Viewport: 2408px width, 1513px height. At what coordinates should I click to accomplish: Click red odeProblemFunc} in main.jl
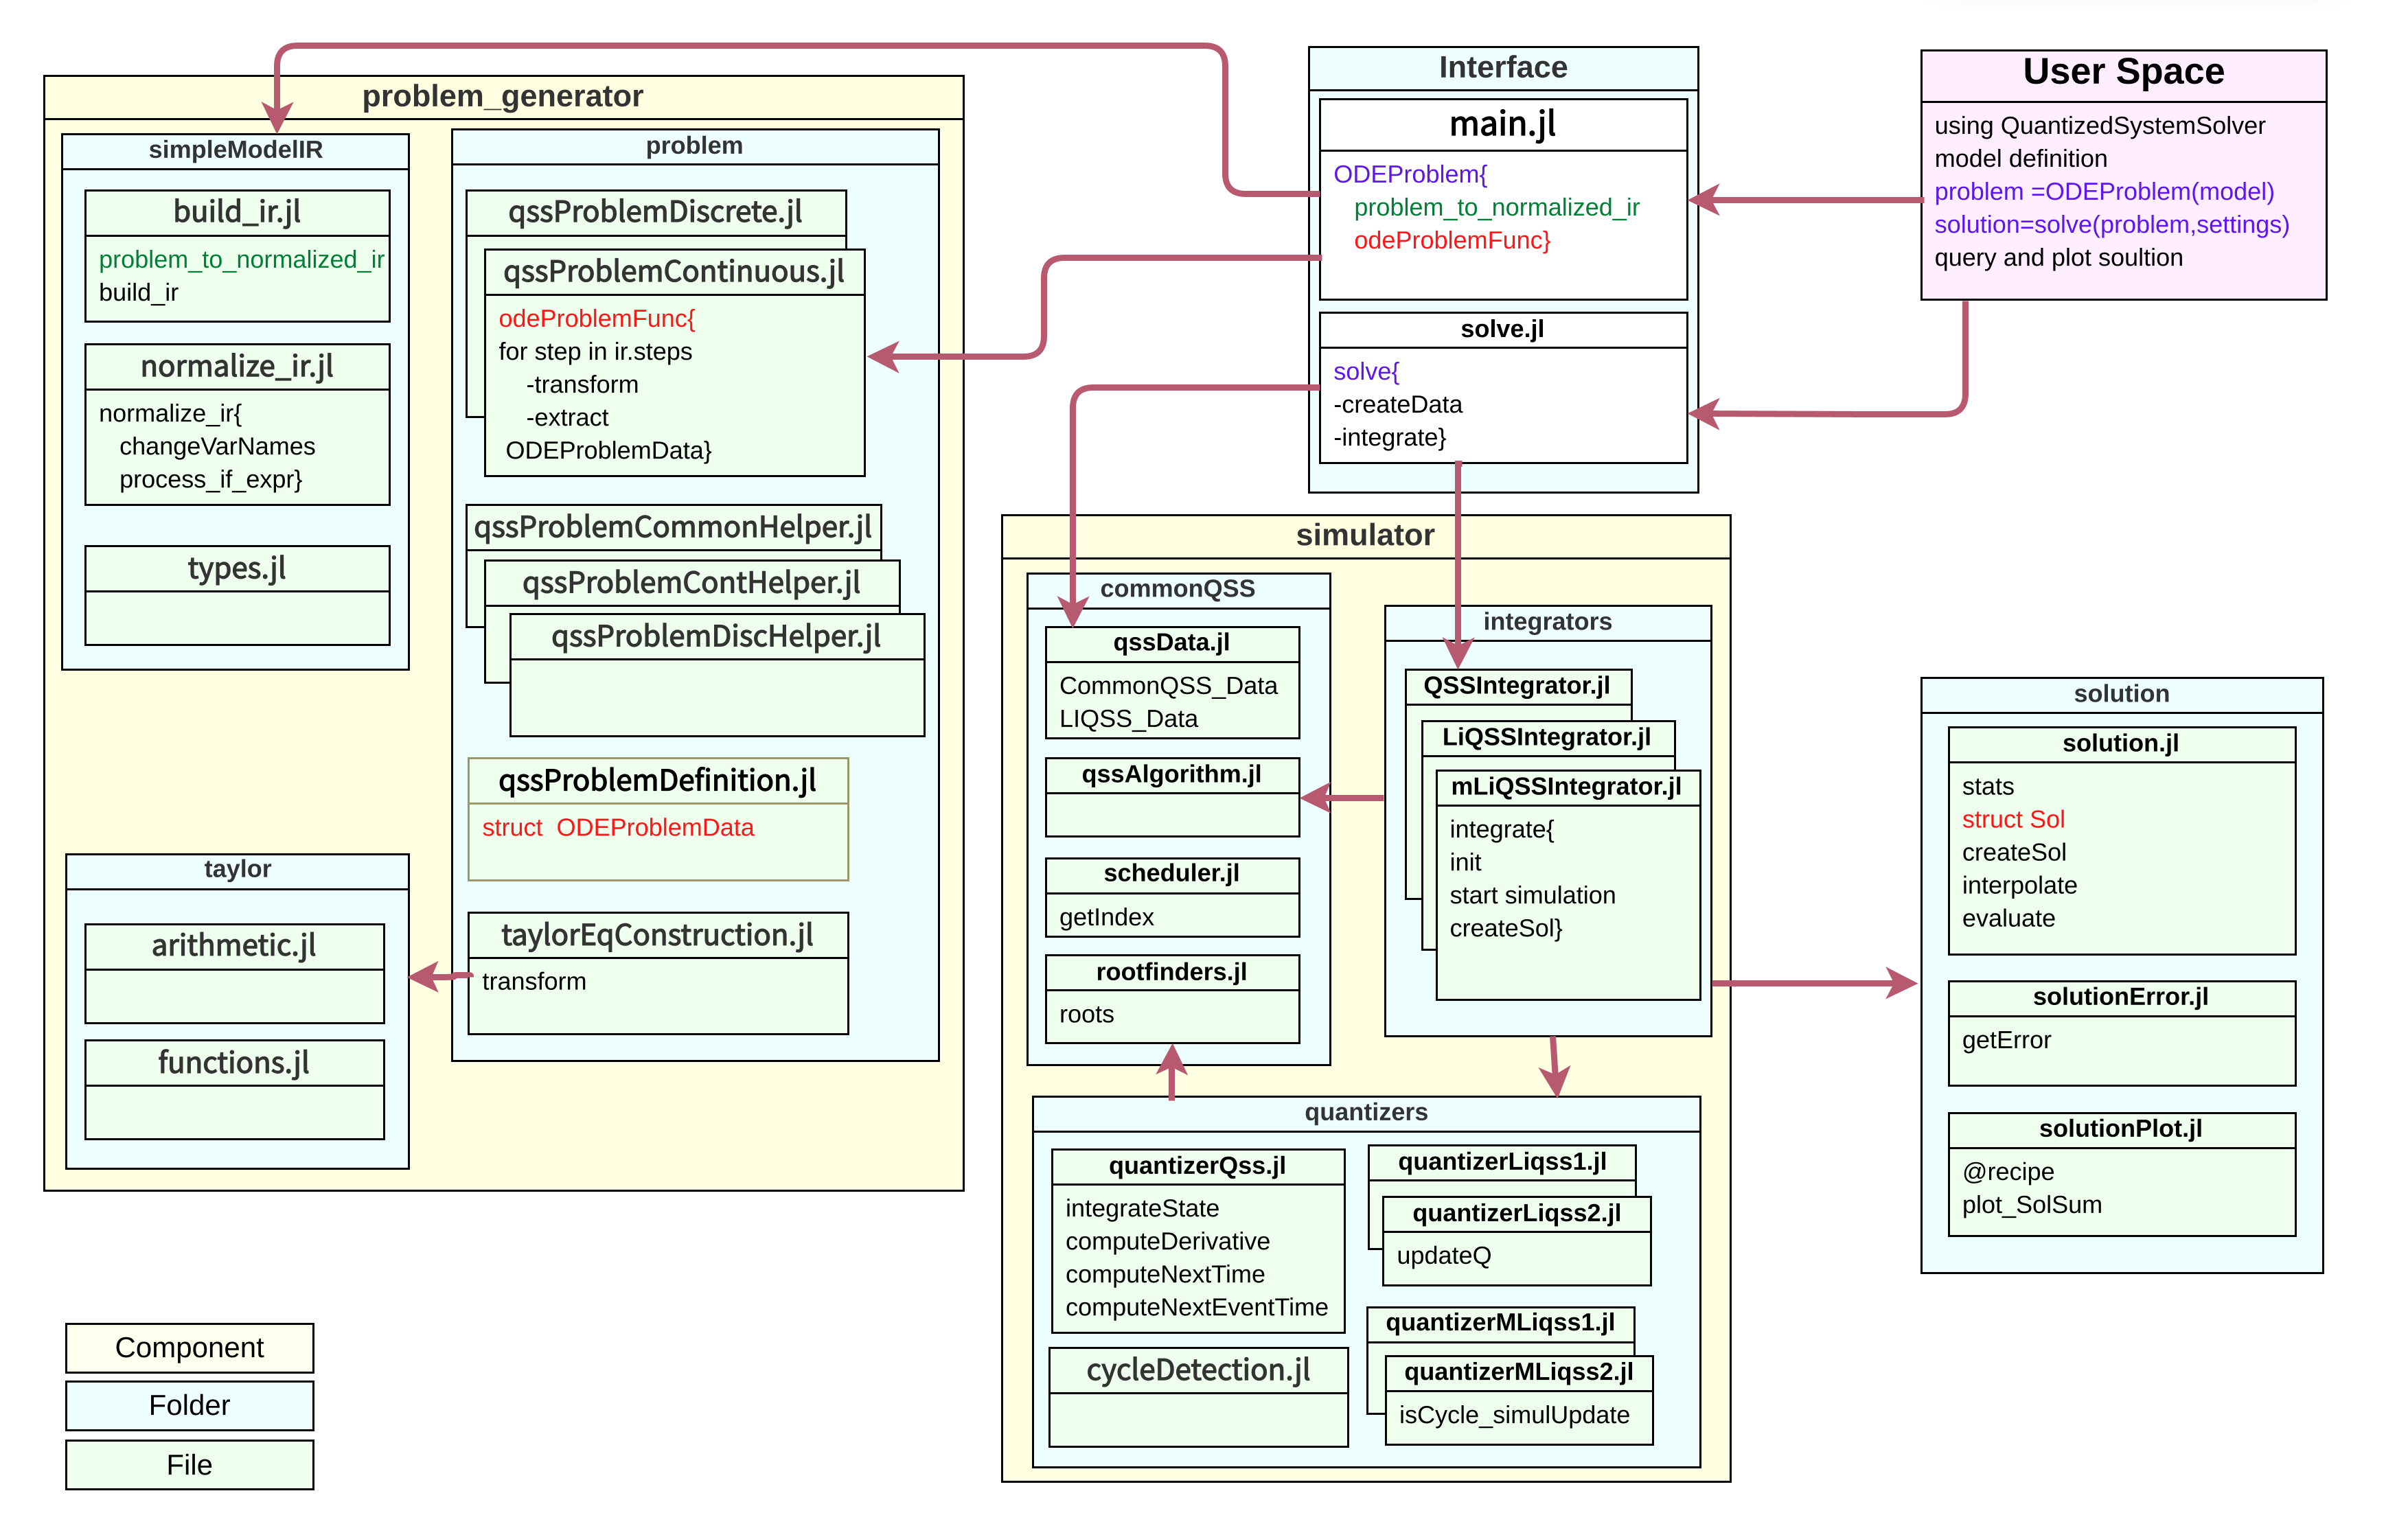tap(1452, 240)
